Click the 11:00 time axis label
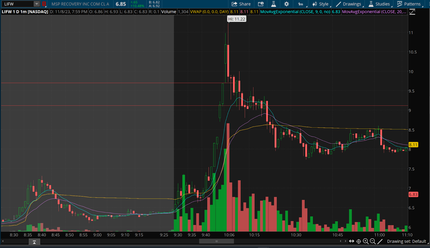The image size is (430, 248). click(379, 235)
